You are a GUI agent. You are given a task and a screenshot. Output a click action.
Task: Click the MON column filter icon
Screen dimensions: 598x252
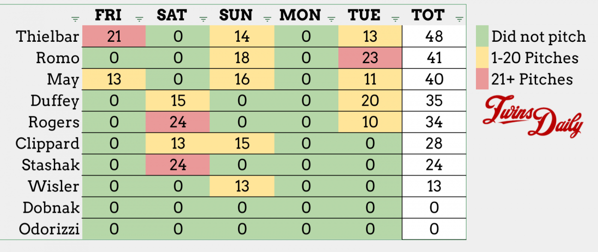coord(331,19)
